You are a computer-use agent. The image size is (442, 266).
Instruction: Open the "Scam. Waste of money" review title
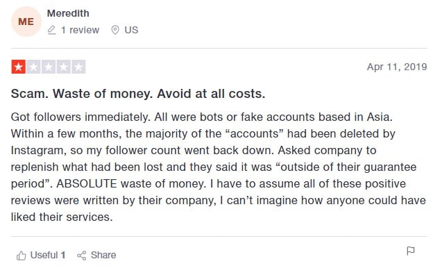(x=138, y=94)
